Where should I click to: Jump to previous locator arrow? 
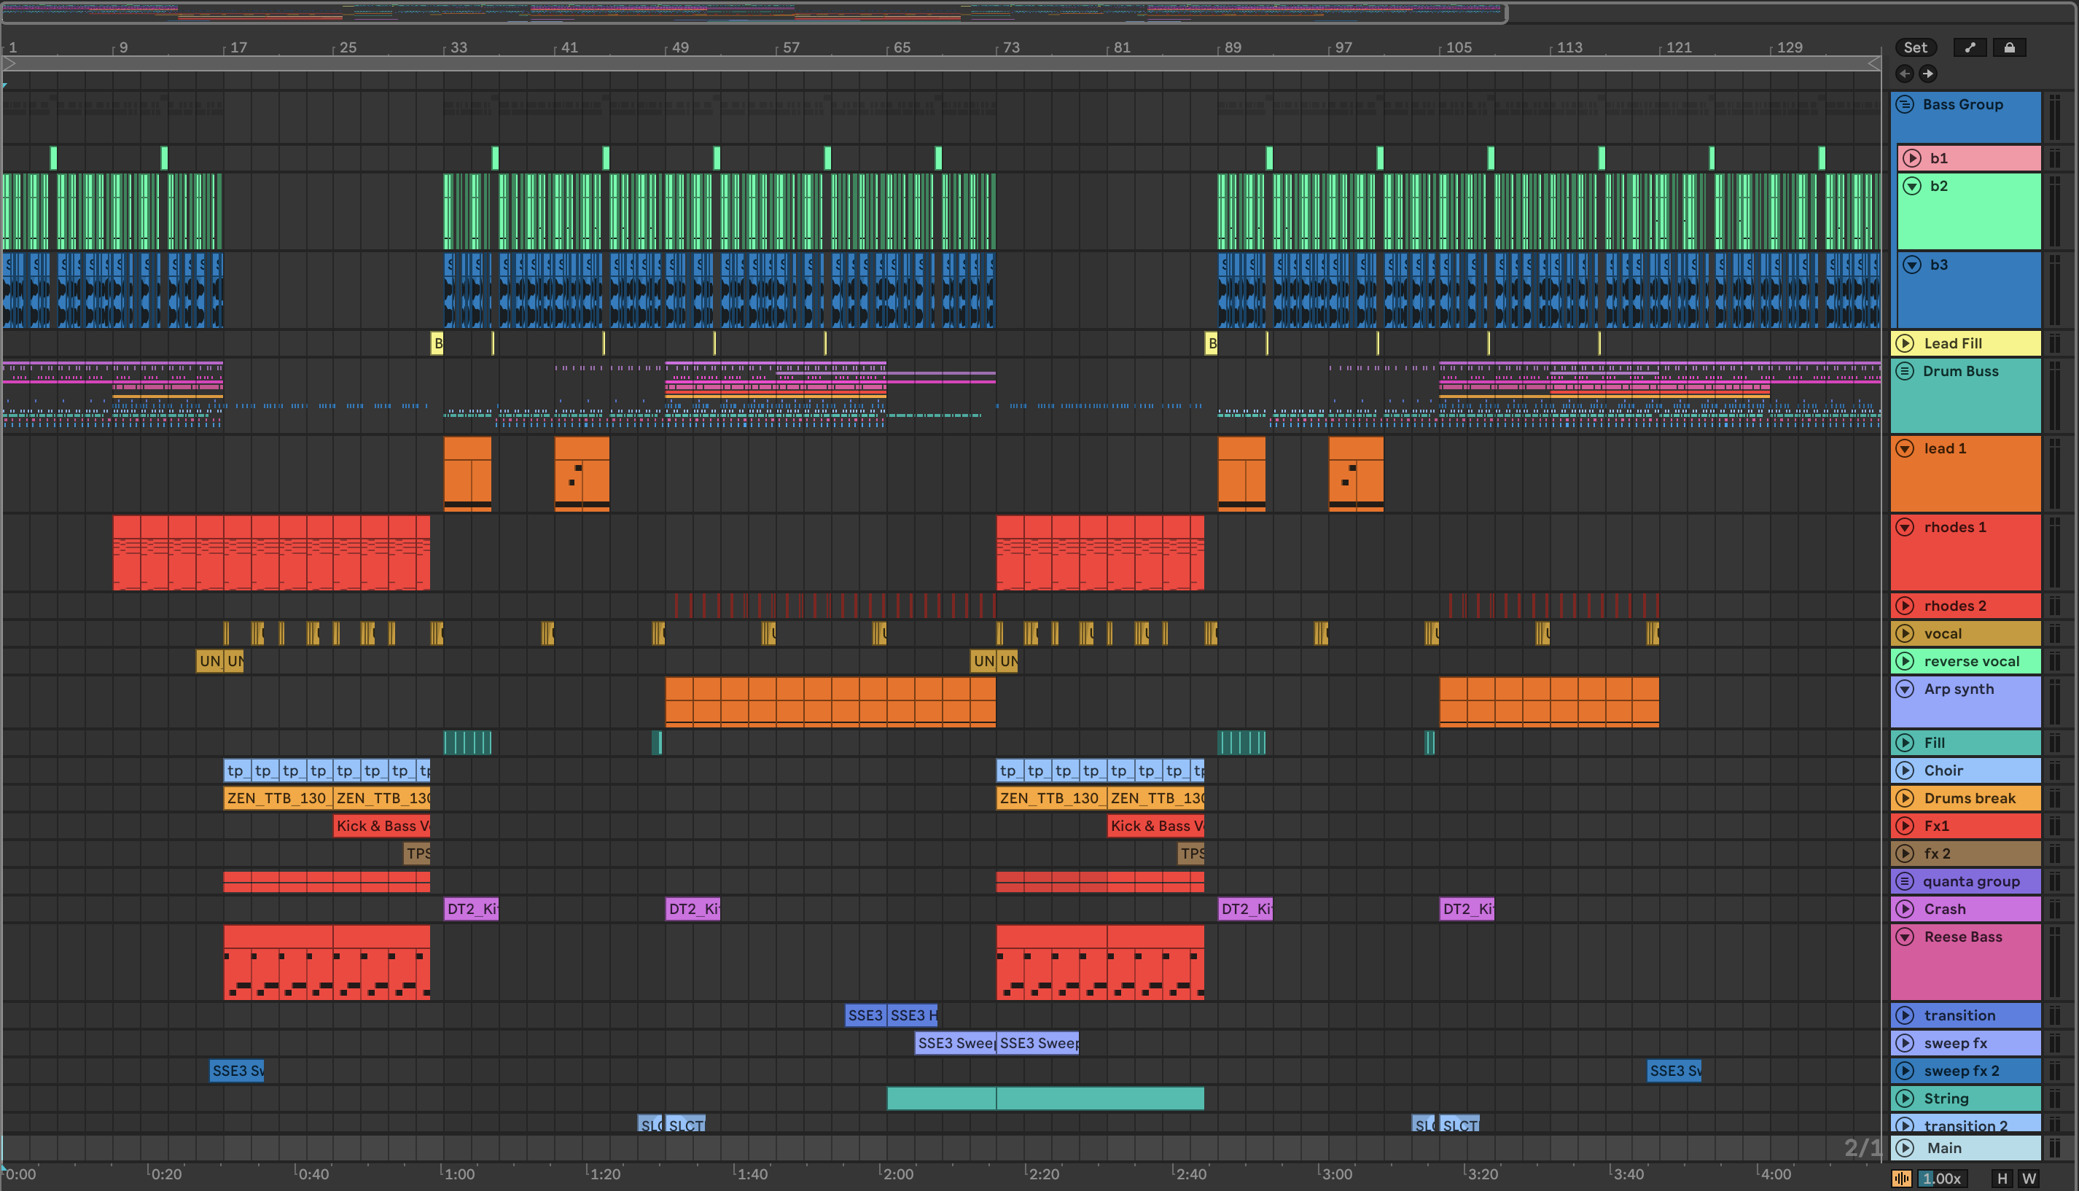tap(1905, 74)
